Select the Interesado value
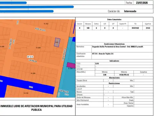Viewport: 154px width, 116px height. pos(130,11)
